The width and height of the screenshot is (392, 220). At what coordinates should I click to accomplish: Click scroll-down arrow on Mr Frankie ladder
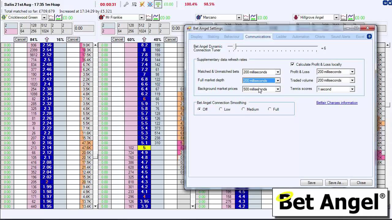(x=193, y=206)
